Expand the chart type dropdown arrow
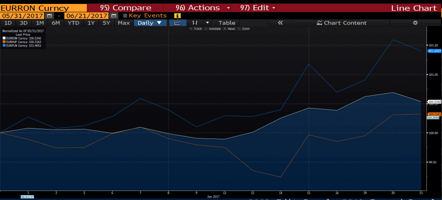Image resolution: width=442 pixels, height=200 pixels. point(208,23)
